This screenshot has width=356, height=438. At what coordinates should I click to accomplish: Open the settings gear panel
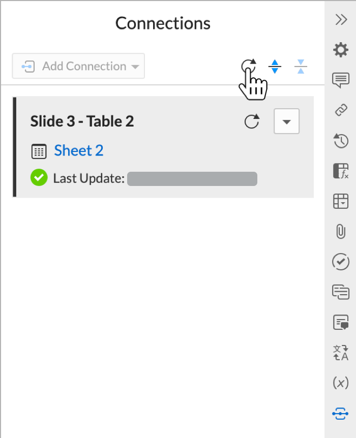[x=341, y=50]
